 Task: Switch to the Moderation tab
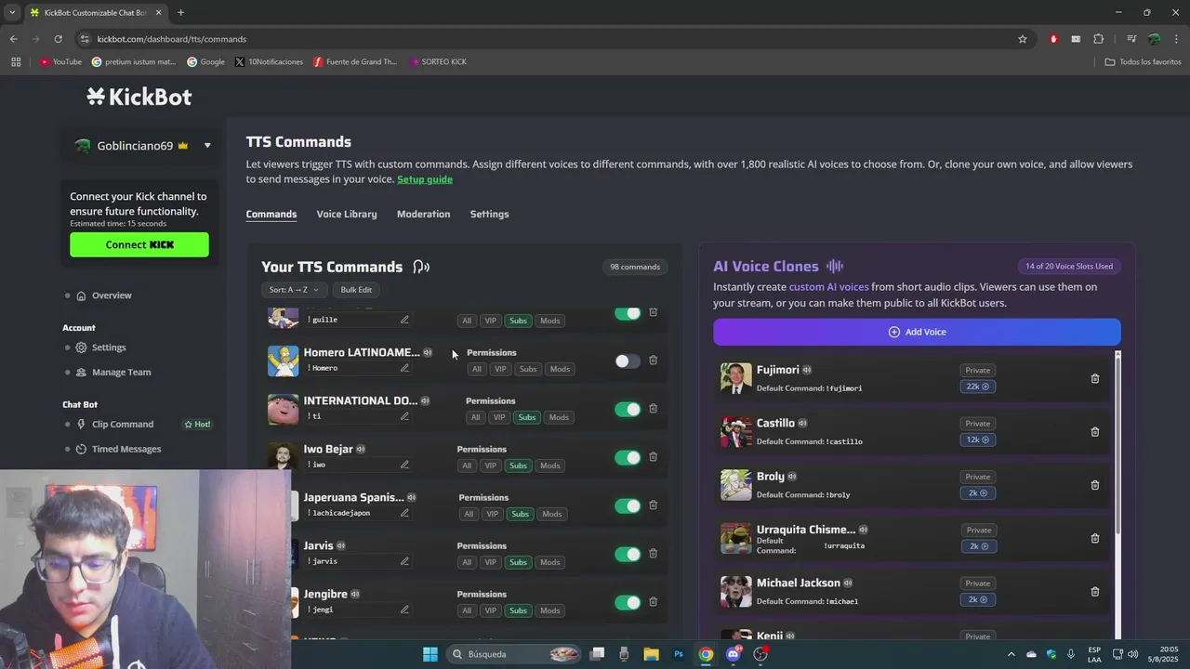(x=423, y=214)
